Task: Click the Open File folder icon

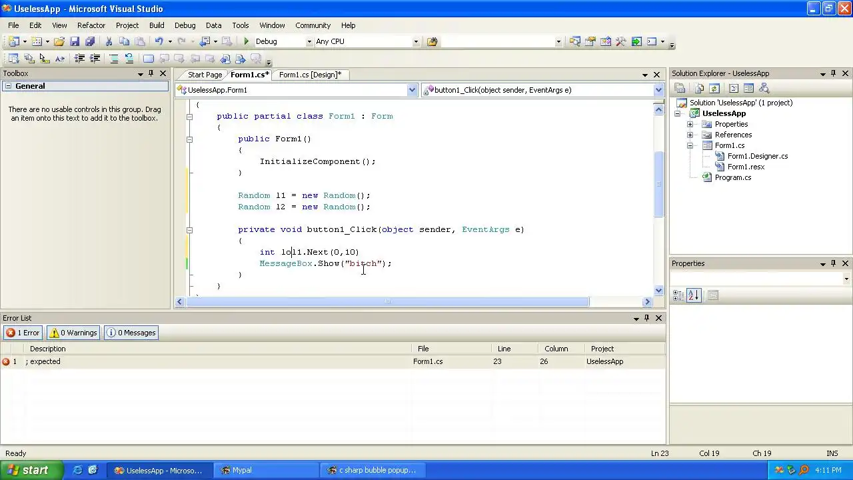Action: tap(59, 41)
